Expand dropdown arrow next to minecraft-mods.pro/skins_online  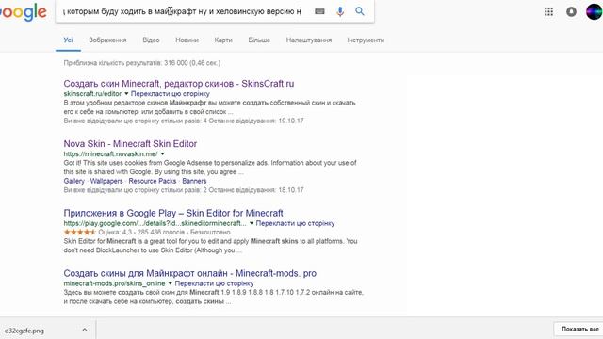tap(170, 283)
